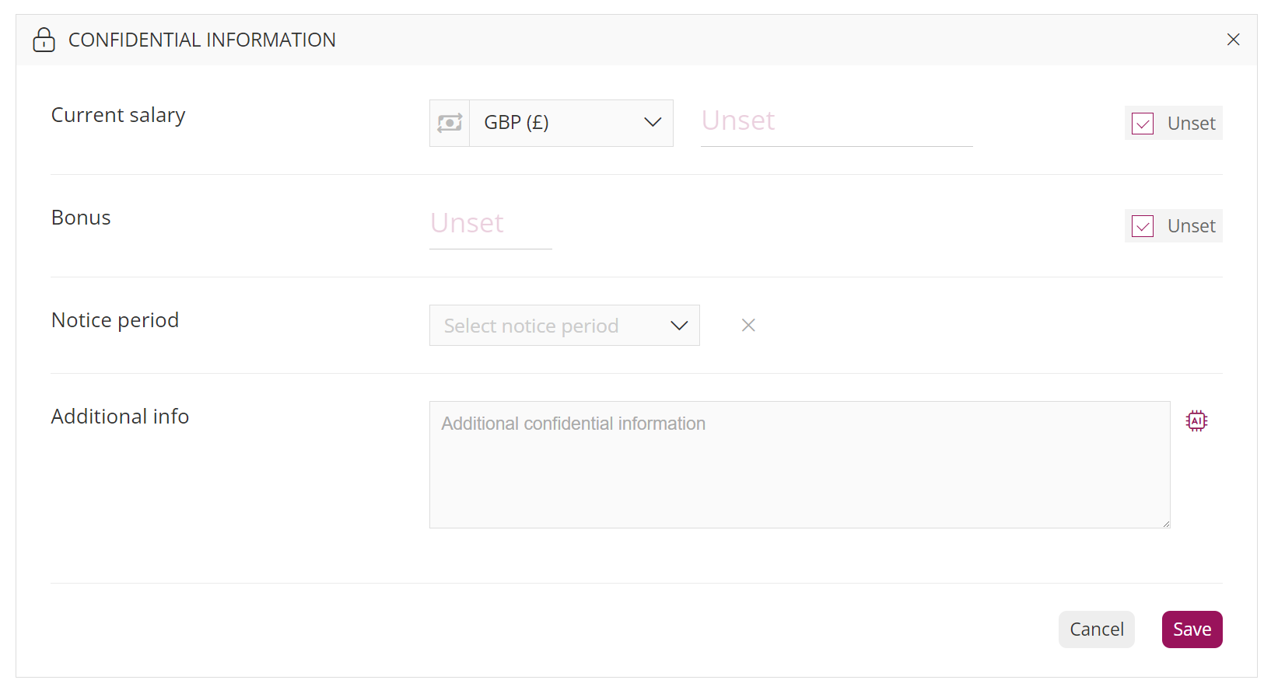
Task: Click the Confidential Information header title
Action: pyautogui.click(x=202, y=40)
